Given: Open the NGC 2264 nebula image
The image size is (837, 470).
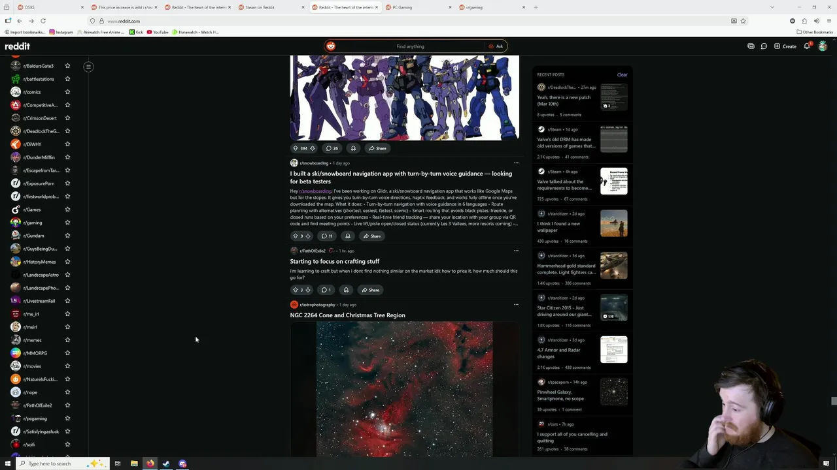Looking at the screenshot, I should (405, 389).
